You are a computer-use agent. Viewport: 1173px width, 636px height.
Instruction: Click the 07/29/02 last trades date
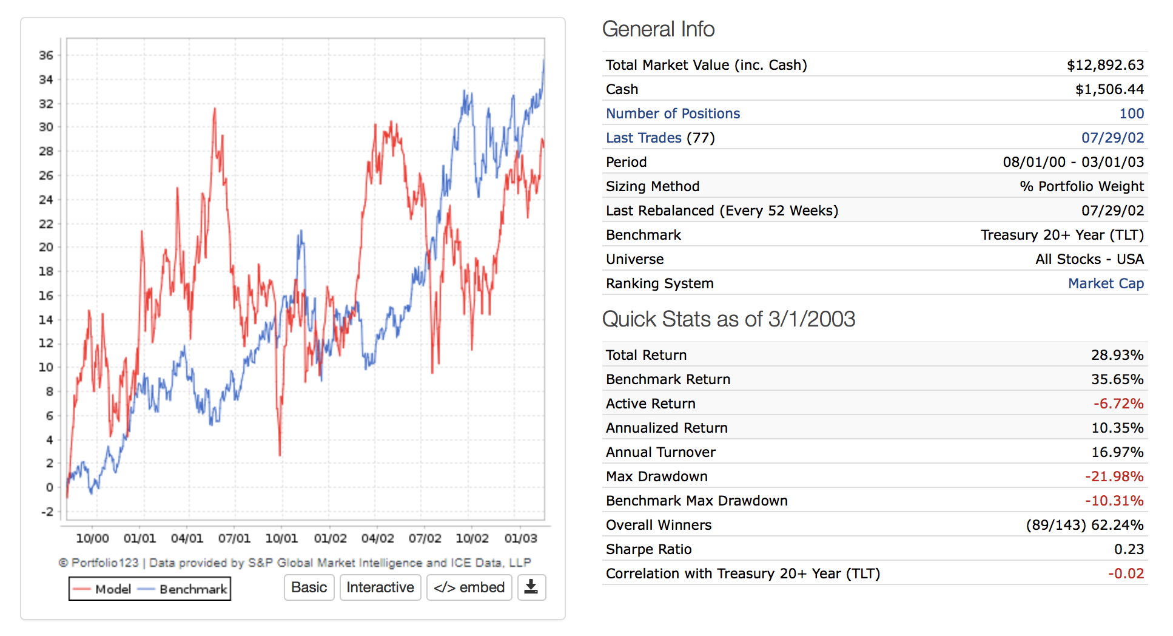pos(1112,138)
